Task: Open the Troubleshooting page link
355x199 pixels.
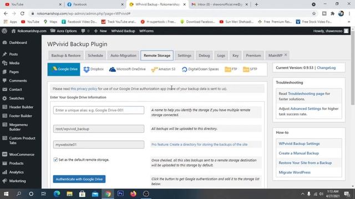Action: 306,93
